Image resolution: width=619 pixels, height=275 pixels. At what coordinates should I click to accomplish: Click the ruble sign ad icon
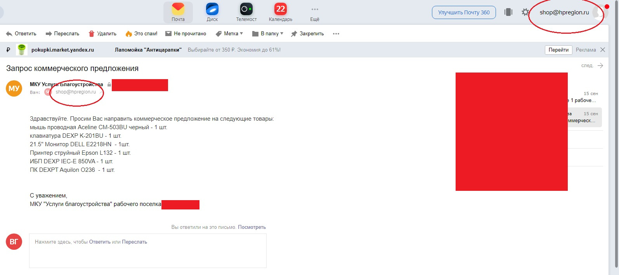(8, 50)
